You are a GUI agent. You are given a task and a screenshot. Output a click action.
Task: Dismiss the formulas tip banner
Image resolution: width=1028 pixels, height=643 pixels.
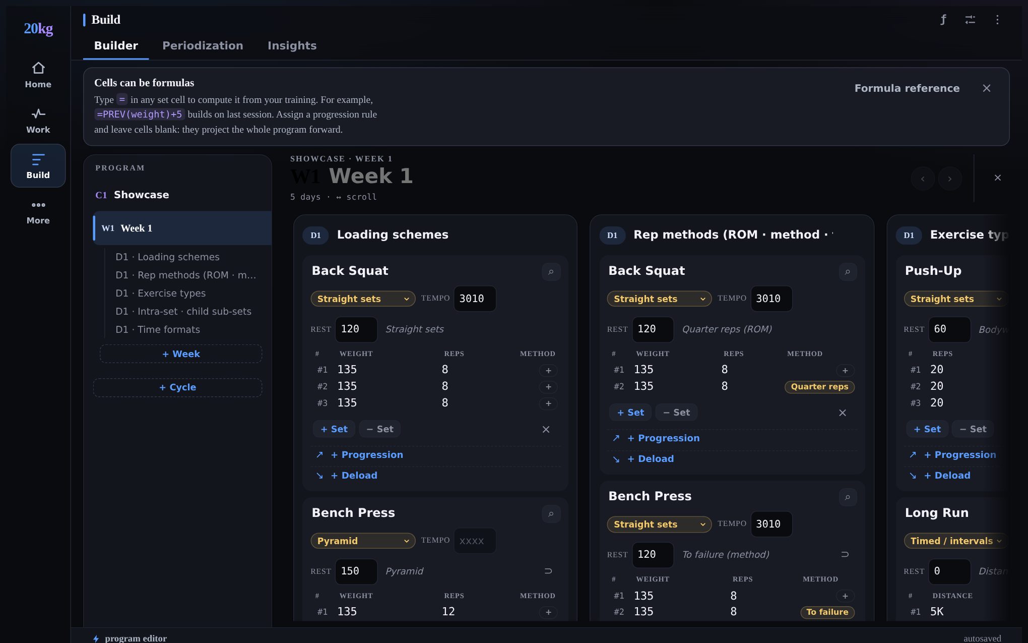pyautogui.click(x=987, y=88)
